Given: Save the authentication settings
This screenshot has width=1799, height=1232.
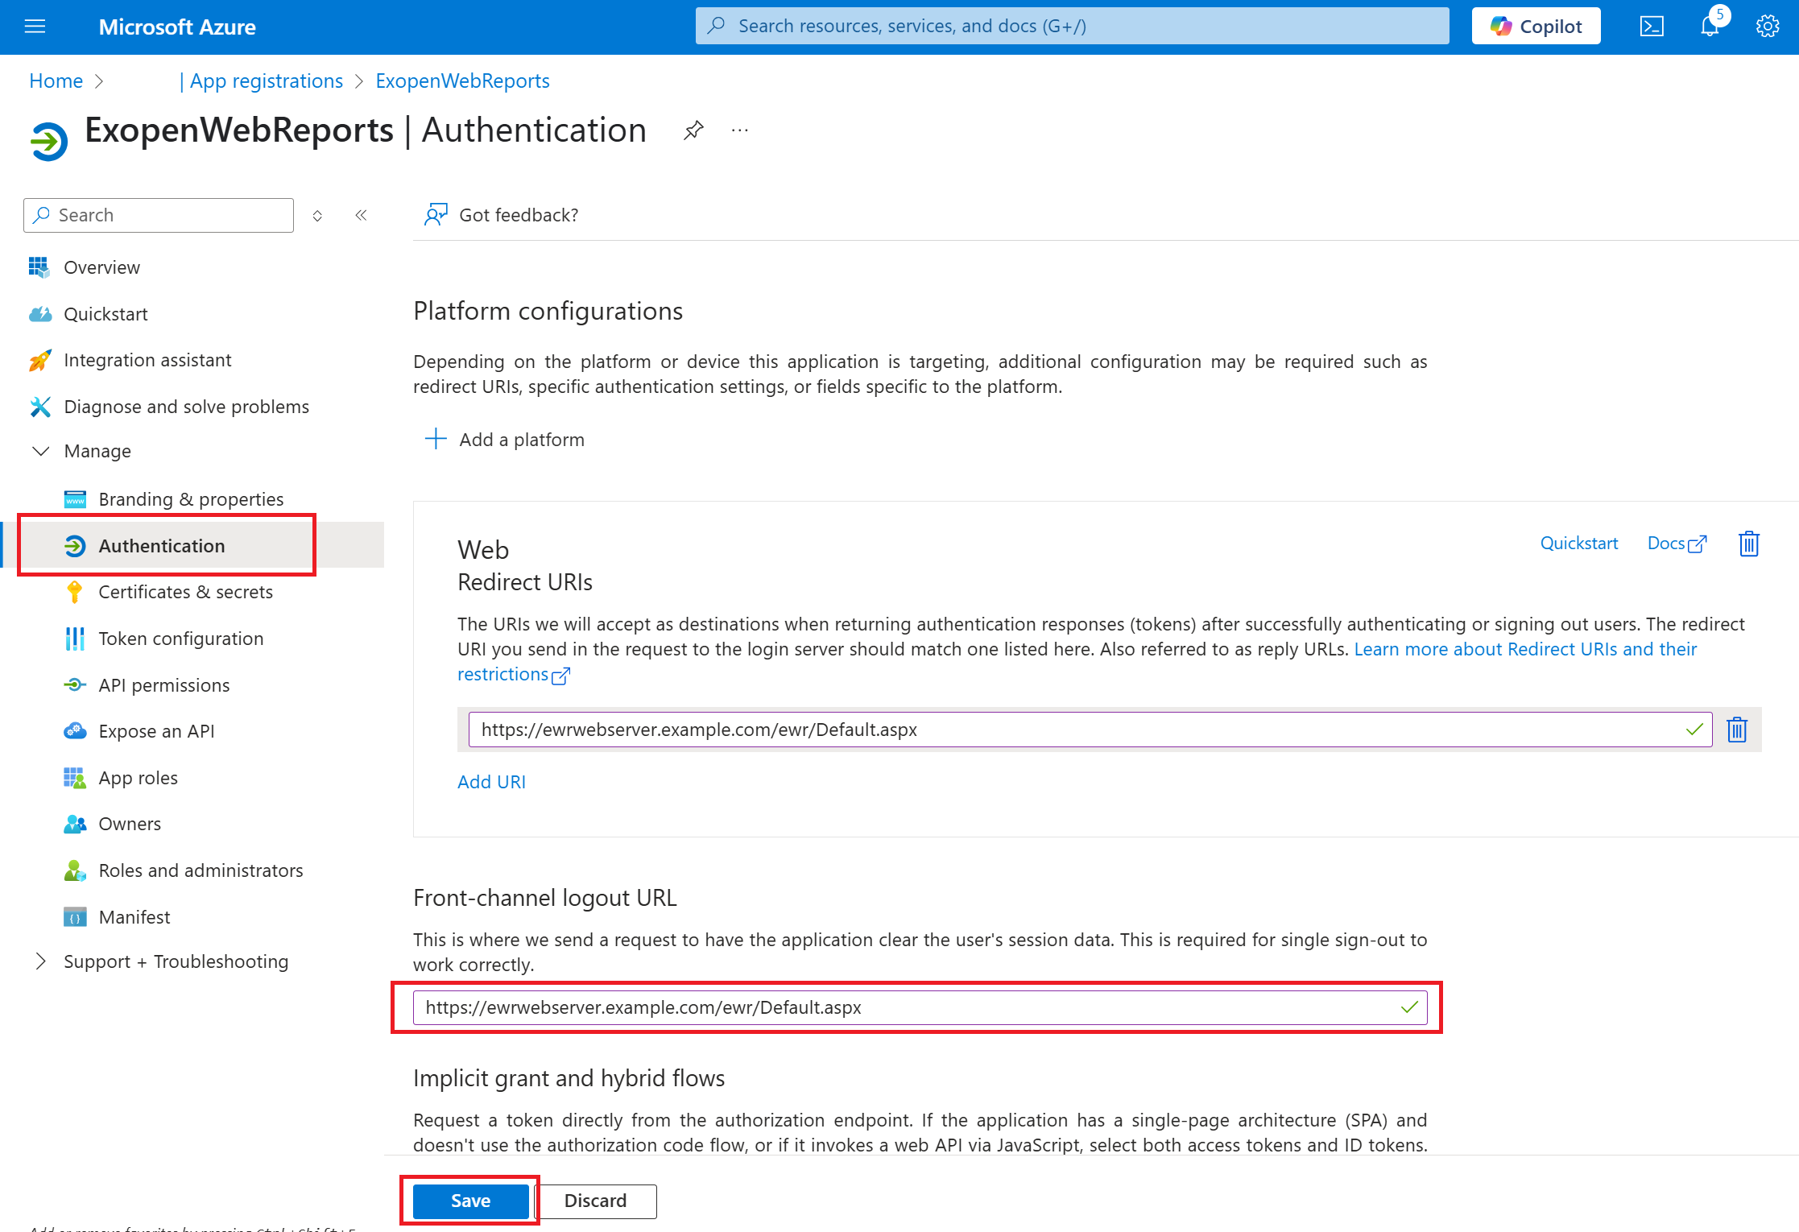Looking at the screenshot, I should (470, 1201).
